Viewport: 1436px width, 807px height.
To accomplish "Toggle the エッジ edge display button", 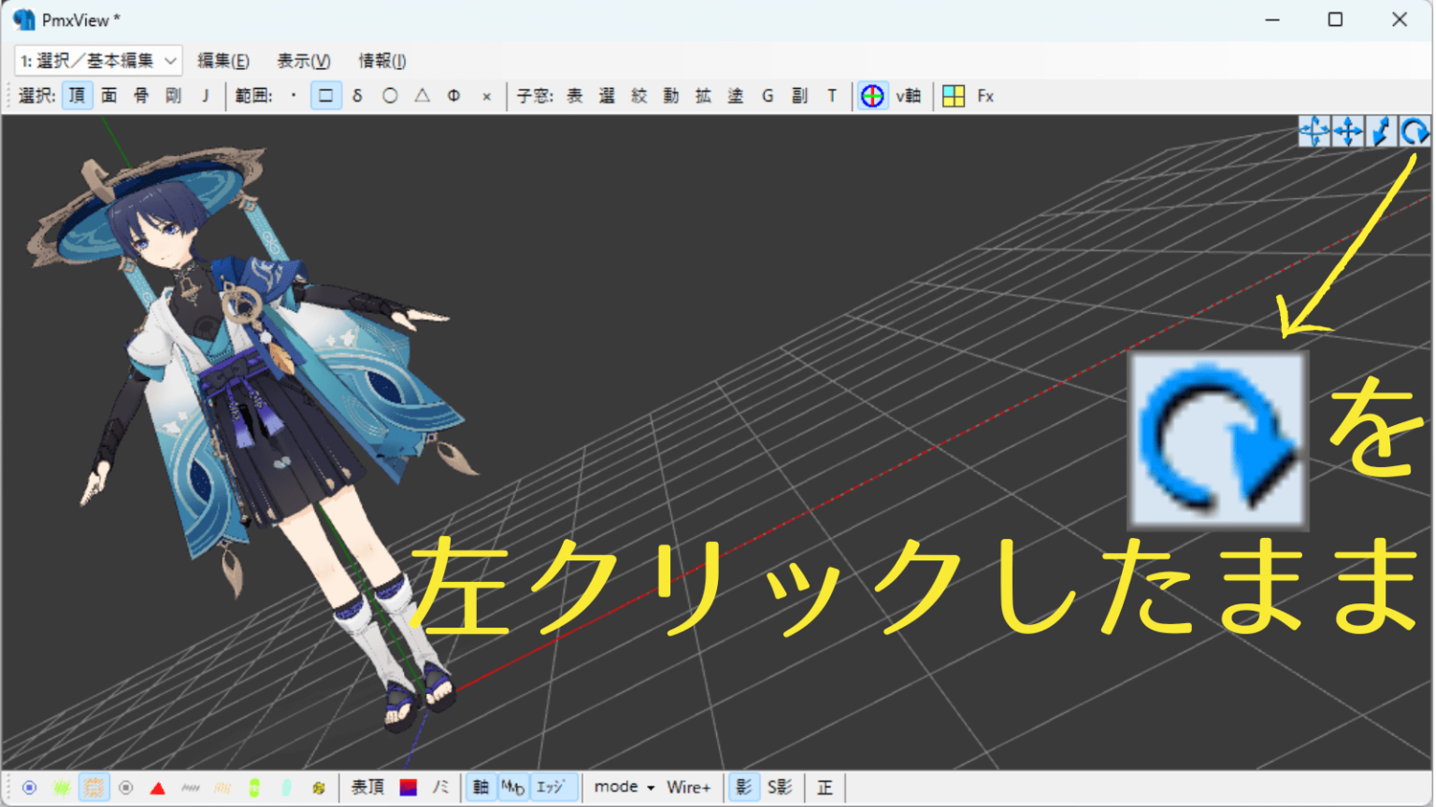I will tap(552, 786).
